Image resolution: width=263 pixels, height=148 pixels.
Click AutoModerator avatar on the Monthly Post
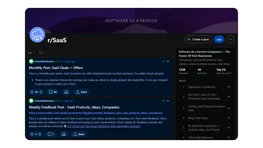[x=31, y=62]
